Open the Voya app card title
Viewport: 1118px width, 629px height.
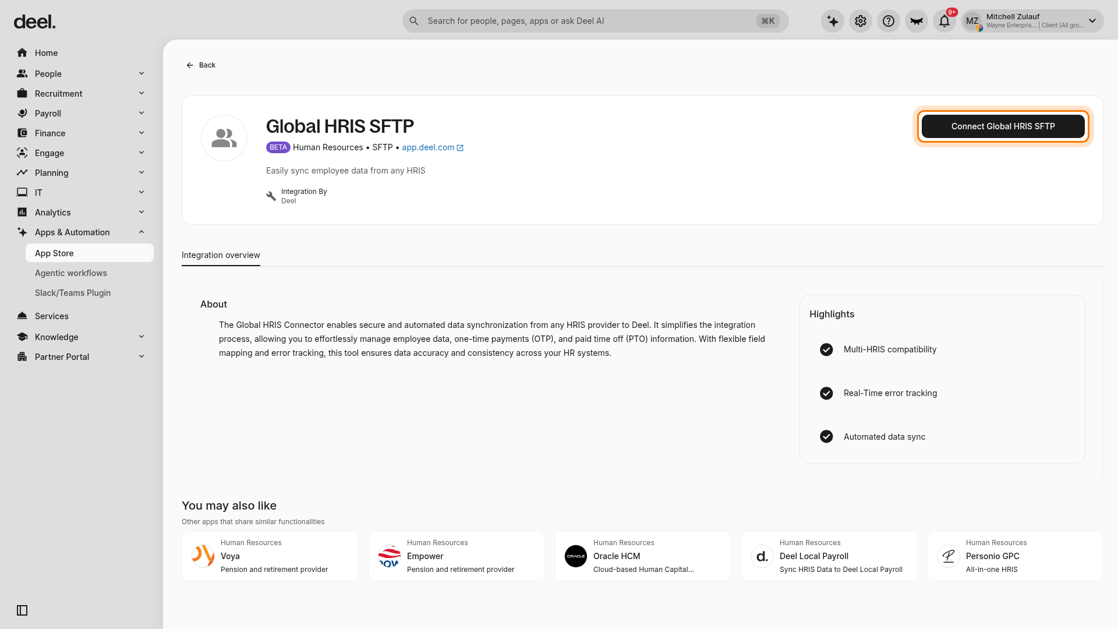tap(230, 556)
